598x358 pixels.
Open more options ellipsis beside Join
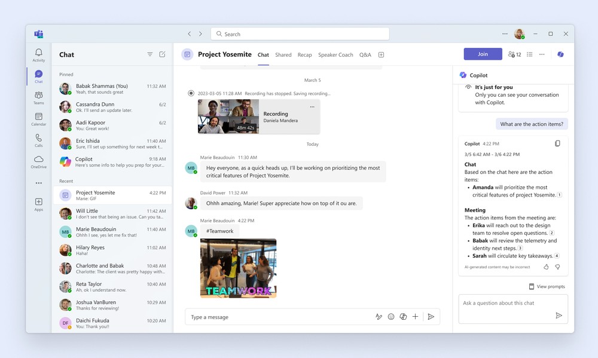[x=542, y=54]
